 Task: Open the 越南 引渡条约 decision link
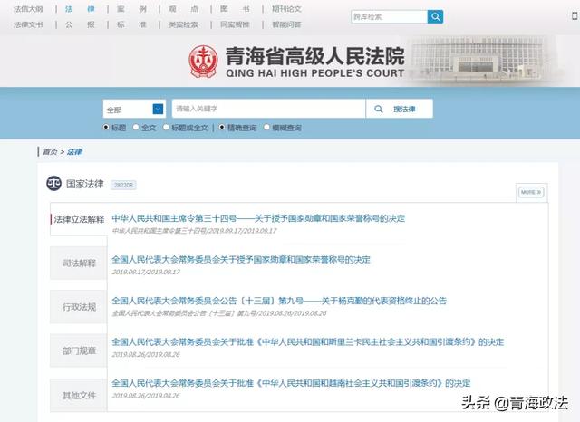[291, 383]
